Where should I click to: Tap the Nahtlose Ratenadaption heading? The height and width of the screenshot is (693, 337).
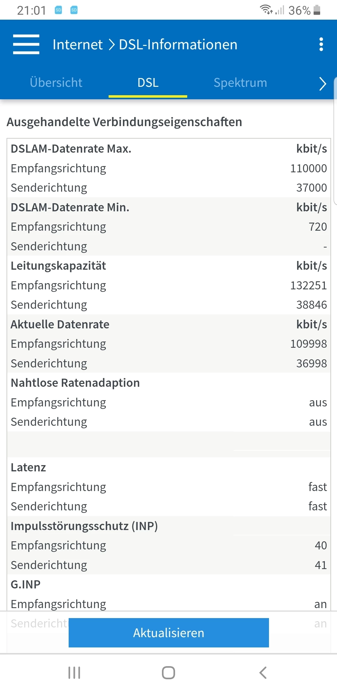[x=75, y=383]
